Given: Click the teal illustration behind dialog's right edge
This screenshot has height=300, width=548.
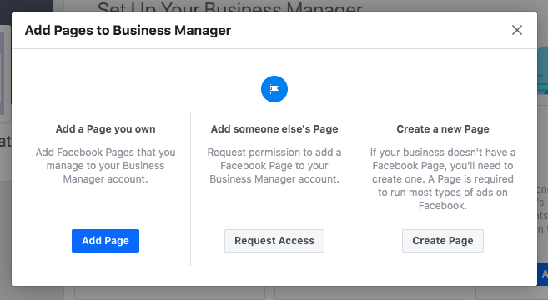Looking at the screenshot, I should [542, 70].
